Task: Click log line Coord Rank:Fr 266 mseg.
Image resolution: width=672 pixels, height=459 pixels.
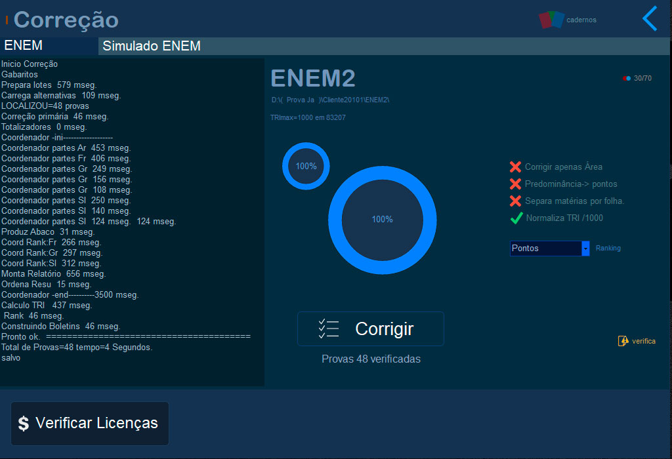Action: point(51,243)
